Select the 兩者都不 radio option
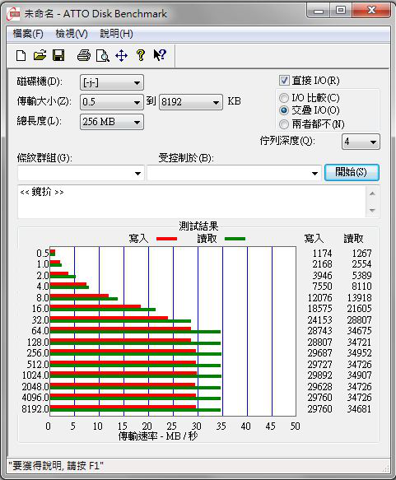The width and height of the screenshot is (396, 480). pyautogui.click(x=284, y=124)
